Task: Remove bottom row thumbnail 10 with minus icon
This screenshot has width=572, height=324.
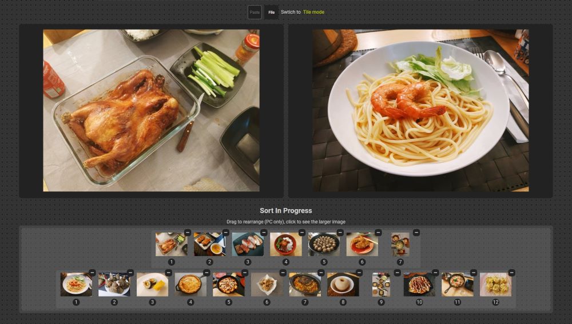Action: pos(435,273)
